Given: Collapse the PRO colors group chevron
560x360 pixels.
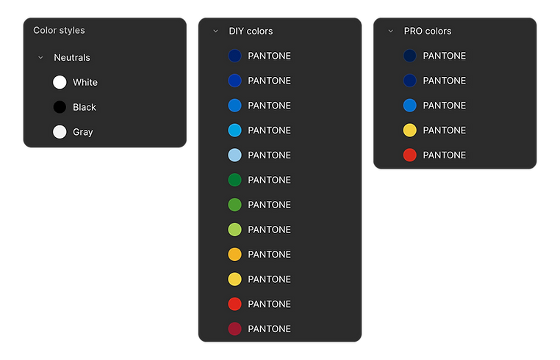Looking at the screenshot, I should pyautogui.click(x=391, y=31).
